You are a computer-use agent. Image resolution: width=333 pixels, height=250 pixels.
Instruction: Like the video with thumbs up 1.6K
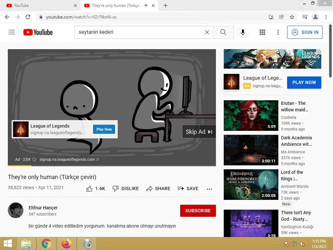[96, 188]
